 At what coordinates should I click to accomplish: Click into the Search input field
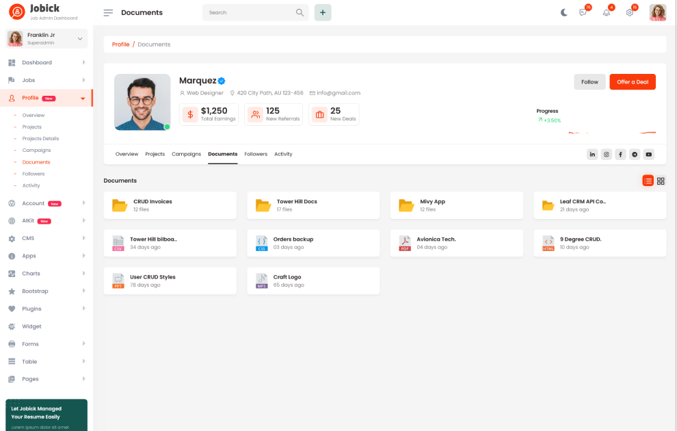pyautogui.click(x=250, y=12)
